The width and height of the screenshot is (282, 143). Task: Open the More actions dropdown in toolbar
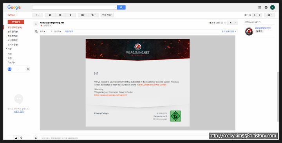coord(107,15)
